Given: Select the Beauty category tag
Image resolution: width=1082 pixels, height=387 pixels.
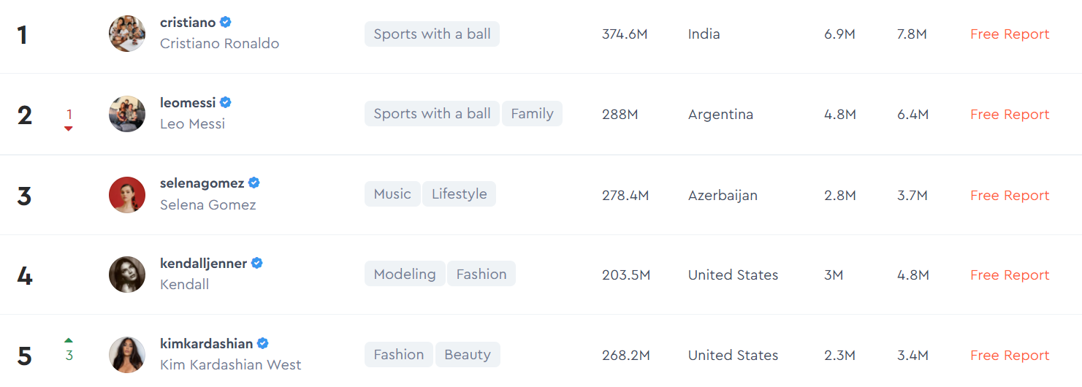Looking at the screenshot, I should click(468, 355).
